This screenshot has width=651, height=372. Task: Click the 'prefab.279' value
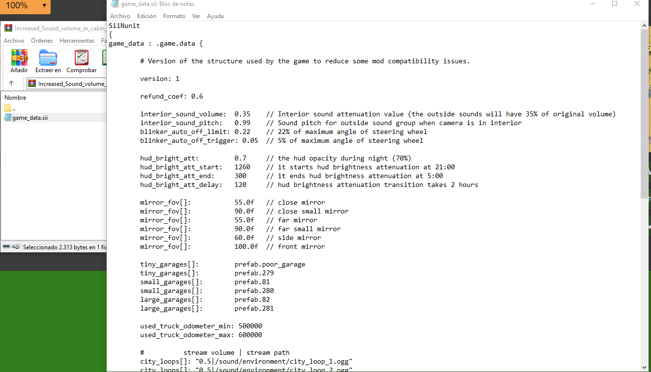point(254,273)
